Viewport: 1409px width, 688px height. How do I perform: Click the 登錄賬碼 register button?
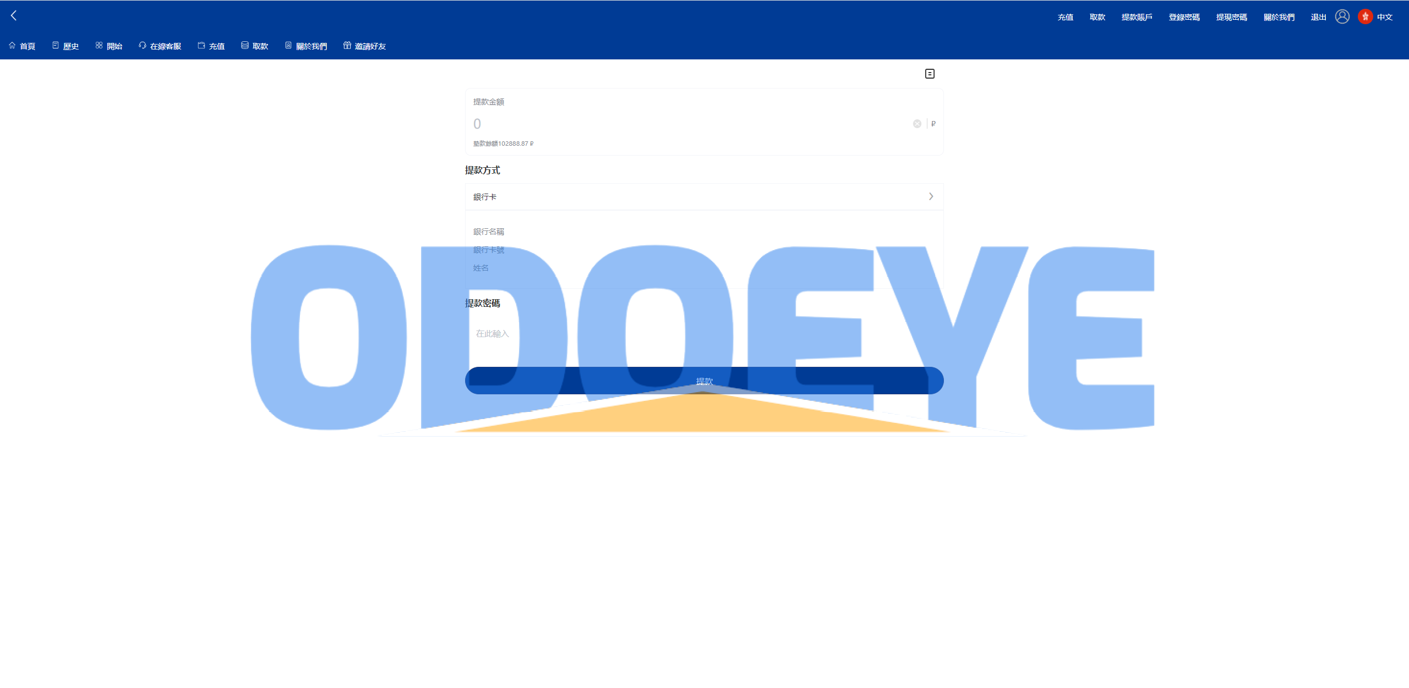coord(1183,16)
